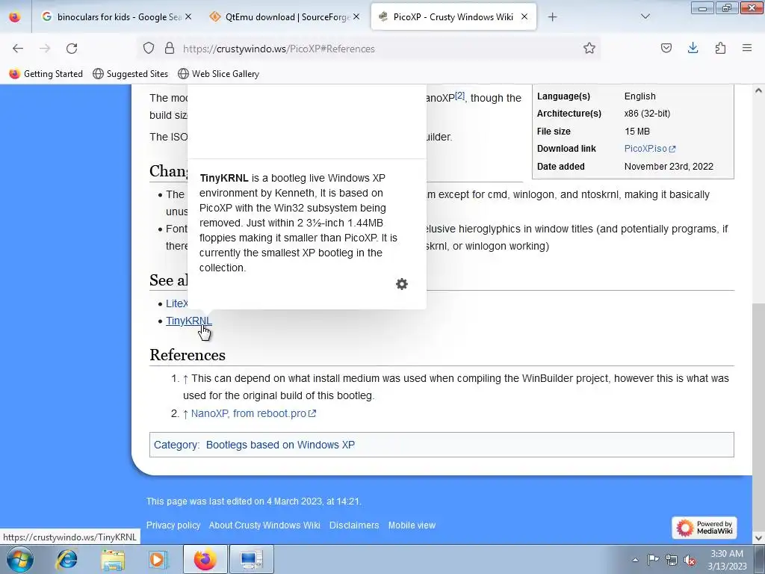Switch to QtEmu download SourceForge tab
Screen dimensions: 765x574
click(x=286, y=16)
